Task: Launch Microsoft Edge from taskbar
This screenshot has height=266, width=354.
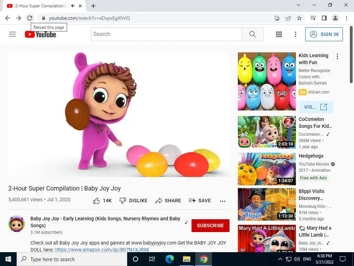Action: tap(170, 259)
